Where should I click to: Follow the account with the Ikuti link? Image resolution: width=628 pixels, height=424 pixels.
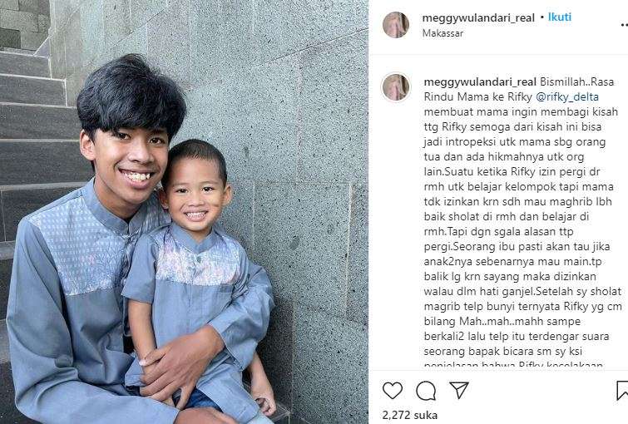click(560, 17)
